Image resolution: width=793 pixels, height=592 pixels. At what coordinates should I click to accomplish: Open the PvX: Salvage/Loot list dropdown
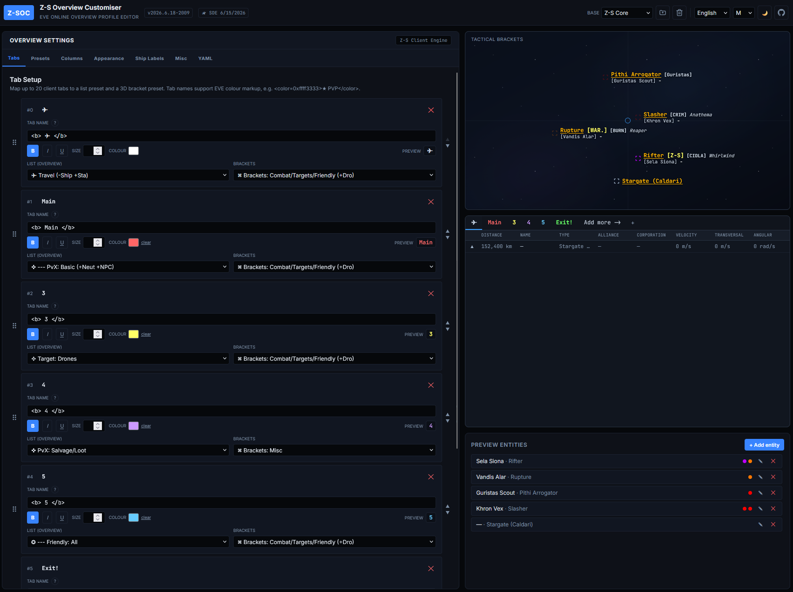pyautogui.click(x=128, y=451)
